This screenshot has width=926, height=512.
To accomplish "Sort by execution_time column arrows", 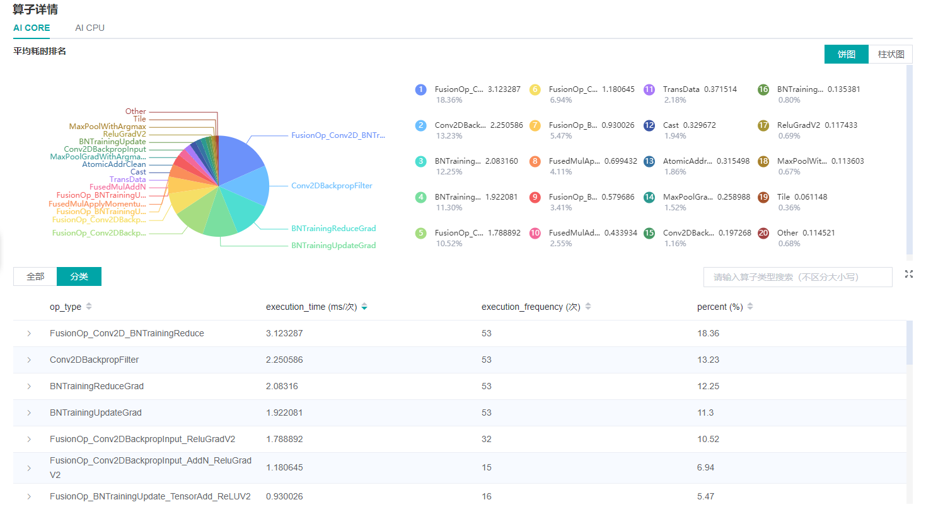I will click(364, 307).
